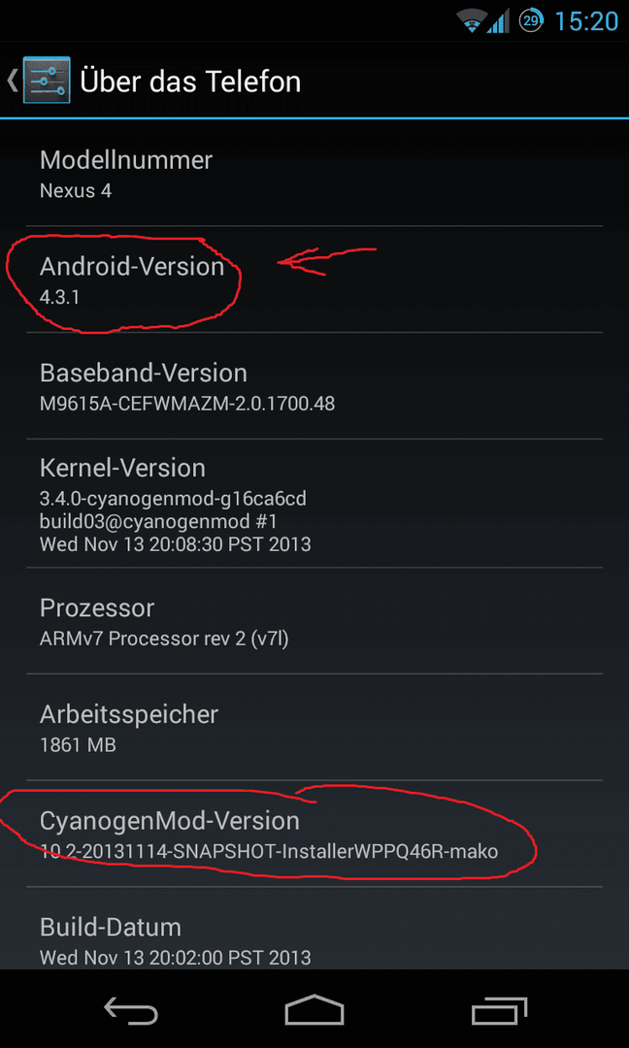
Task: Open the Kernel-Version entry
Action: tap(314, 504)
